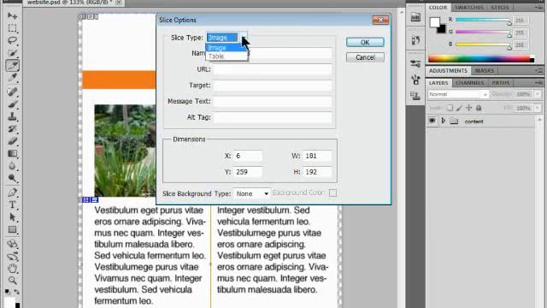This screenshot has height=308, width=547.
Task: Click the highlighted Slice tool
Action: tap(12, 65)
